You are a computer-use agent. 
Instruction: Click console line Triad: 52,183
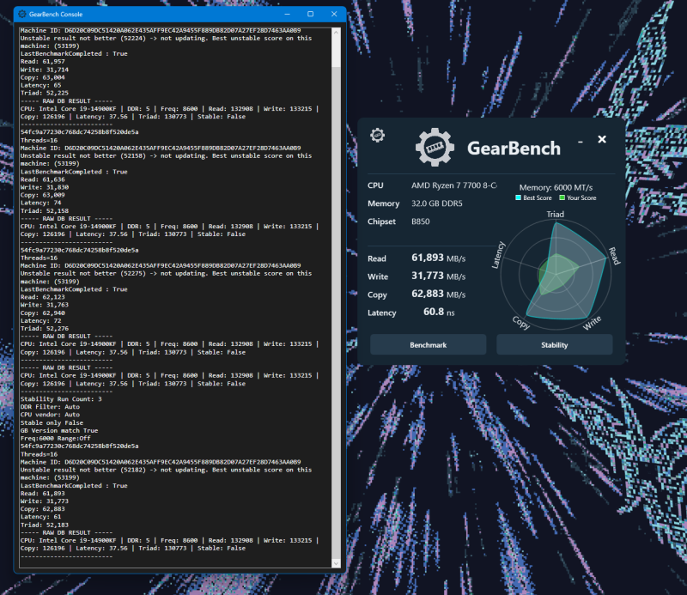[45, 525]
